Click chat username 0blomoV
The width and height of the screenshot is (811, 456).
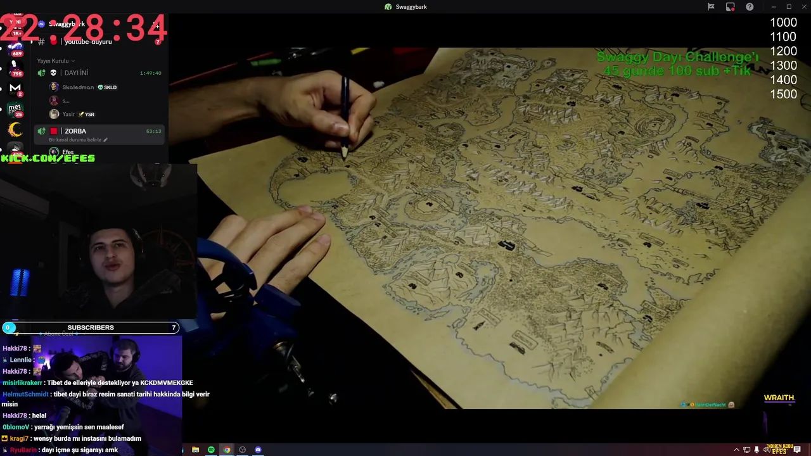16,427
